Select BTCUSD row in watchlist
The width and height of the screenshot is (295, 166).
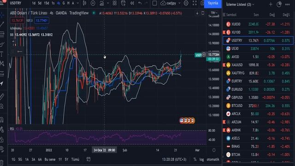pos(258,106)
